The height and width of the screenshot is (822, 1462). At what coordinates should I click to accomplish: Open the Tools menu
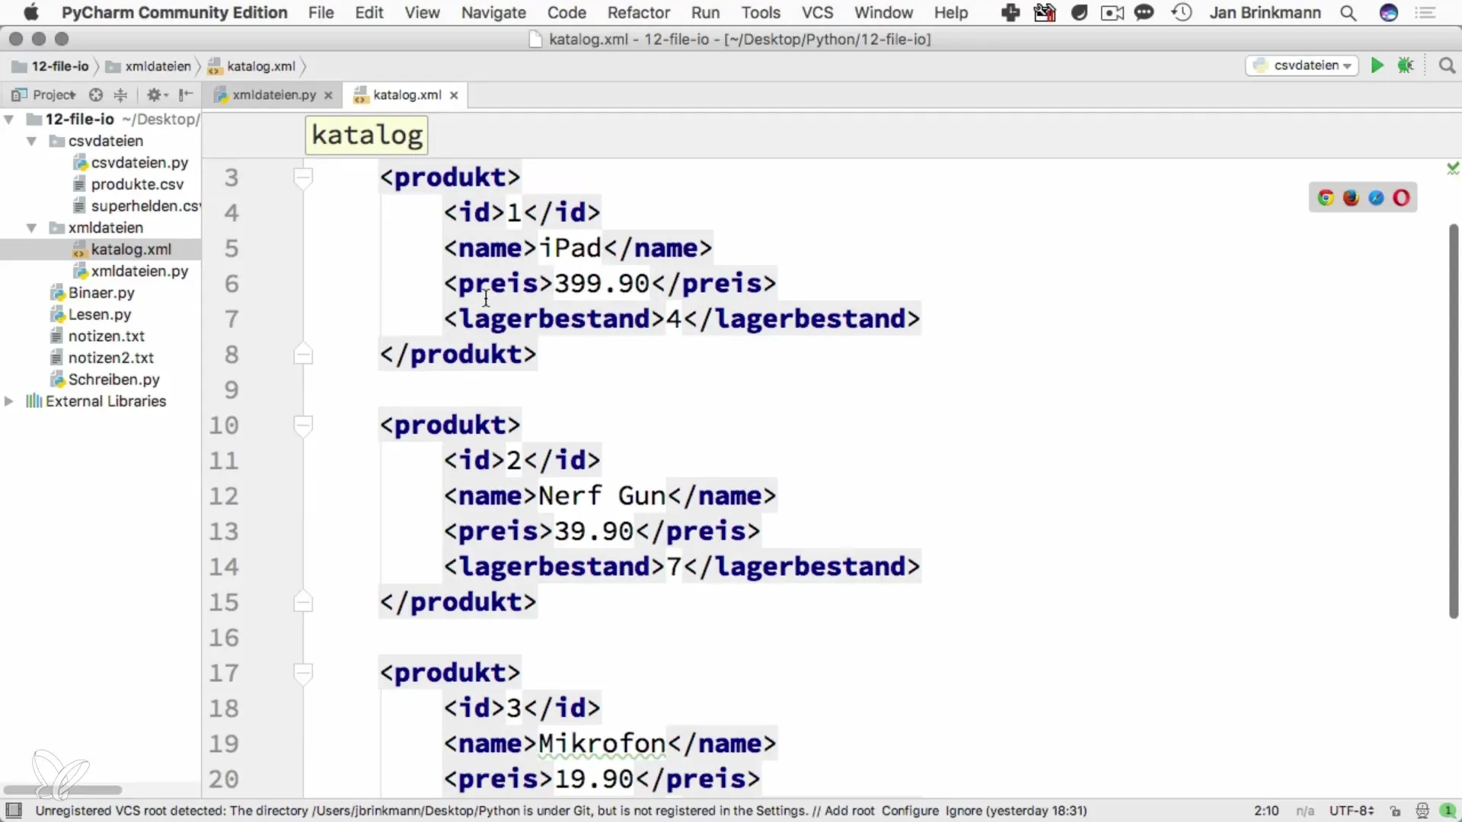click(x=761, y=13)
